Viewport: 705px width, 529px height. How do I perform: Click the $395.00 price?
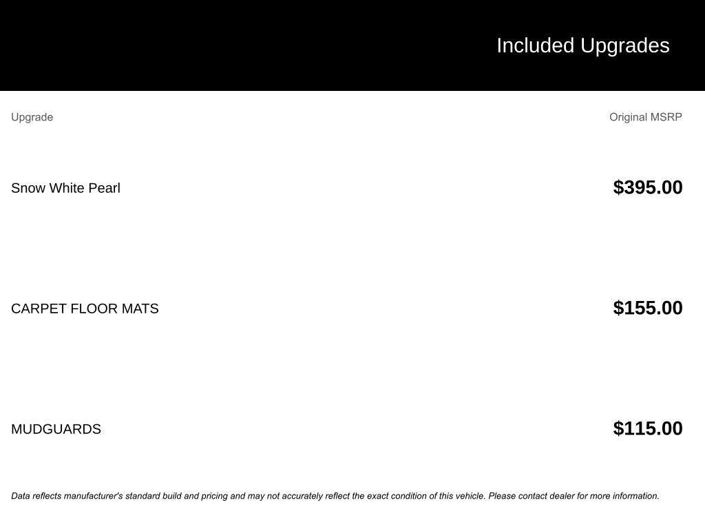[x=647, y=187]
